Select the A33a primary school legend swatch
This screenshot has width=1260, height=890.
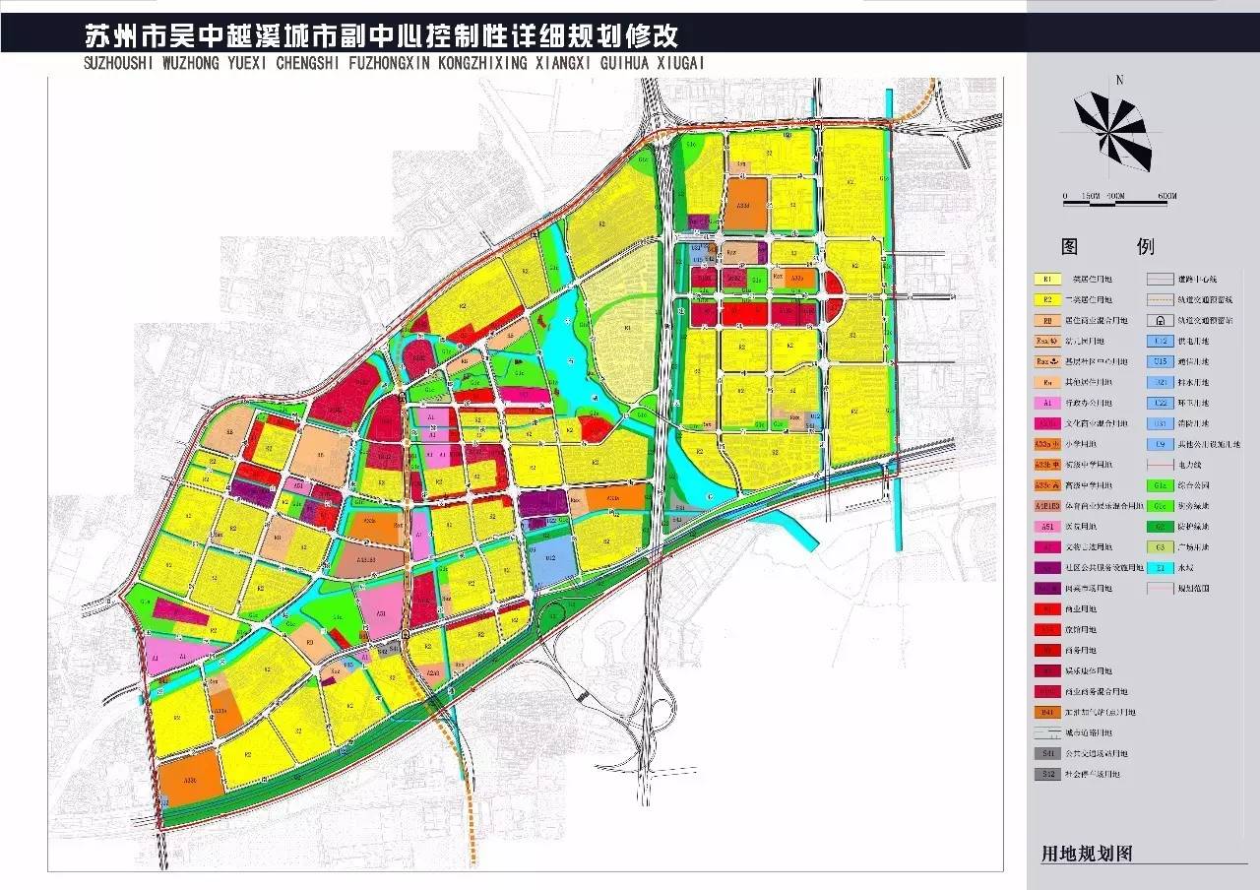[x=1047, y=444]
